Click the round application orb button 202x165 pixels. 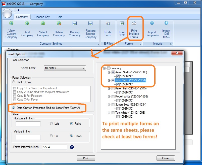(7, 13)
